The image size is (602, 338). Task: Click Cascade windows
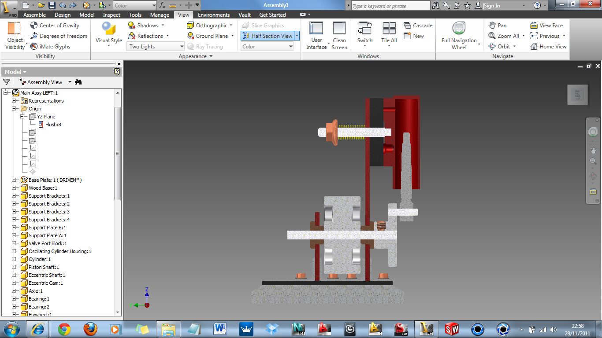[418, 25]
